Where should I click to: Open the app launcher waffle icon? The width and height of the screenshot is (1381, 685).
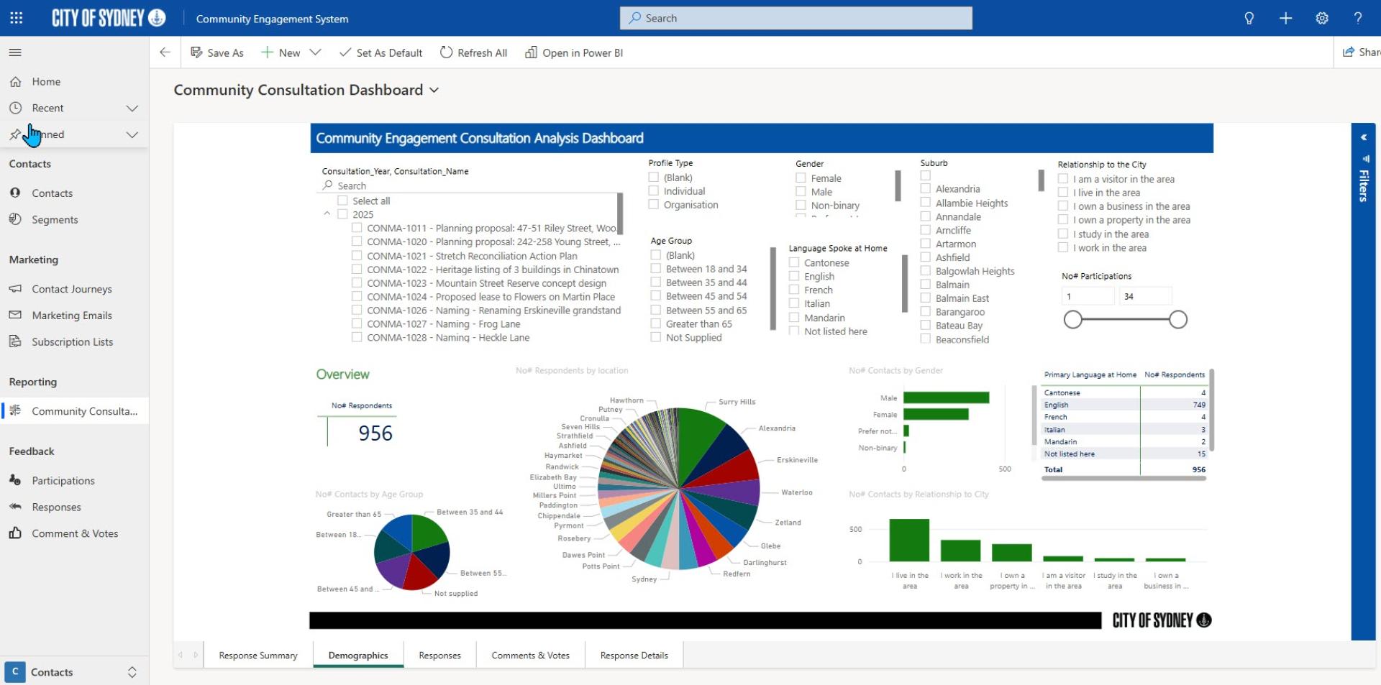pos(16,18)
